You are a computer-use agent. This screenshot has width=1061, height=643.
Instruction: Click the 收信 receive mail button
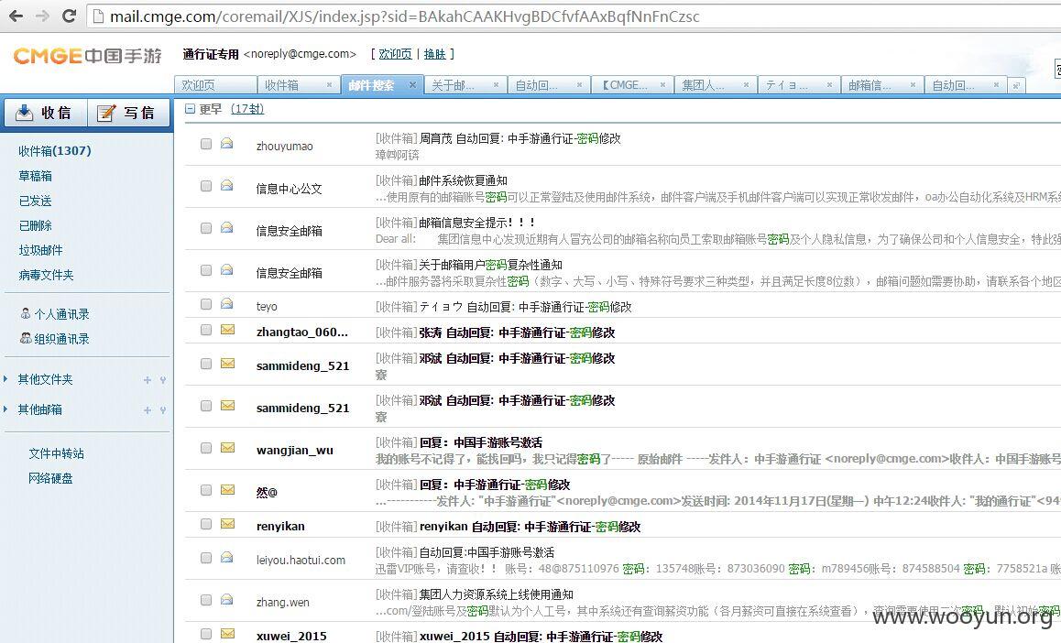[45, 113]
